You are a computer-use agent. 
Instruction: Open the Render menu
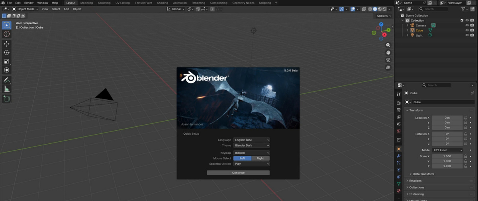coord(29,3)
